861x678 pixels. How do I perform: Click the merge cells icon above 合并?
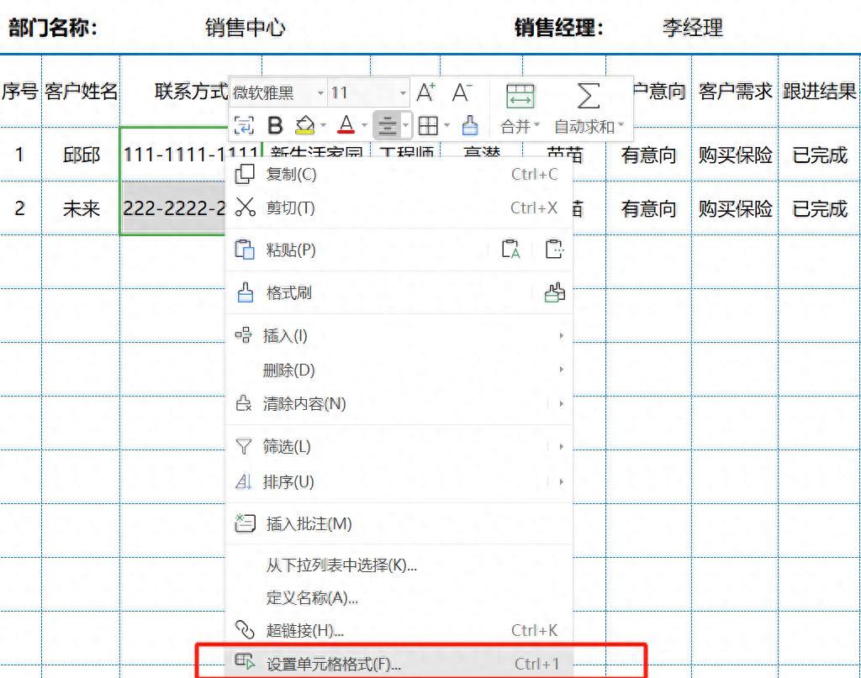tap(520, 96)
